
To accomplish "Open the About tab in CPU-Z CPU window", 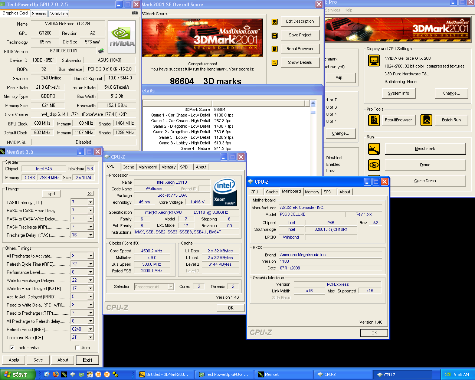I will (x=201, y=167).
